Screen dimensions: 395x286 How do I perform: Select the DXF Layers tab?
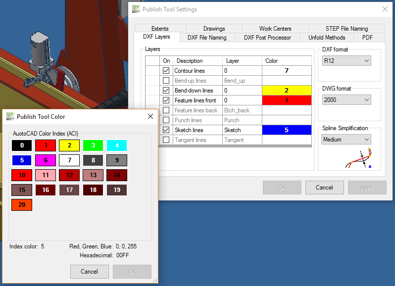(157, 37)
